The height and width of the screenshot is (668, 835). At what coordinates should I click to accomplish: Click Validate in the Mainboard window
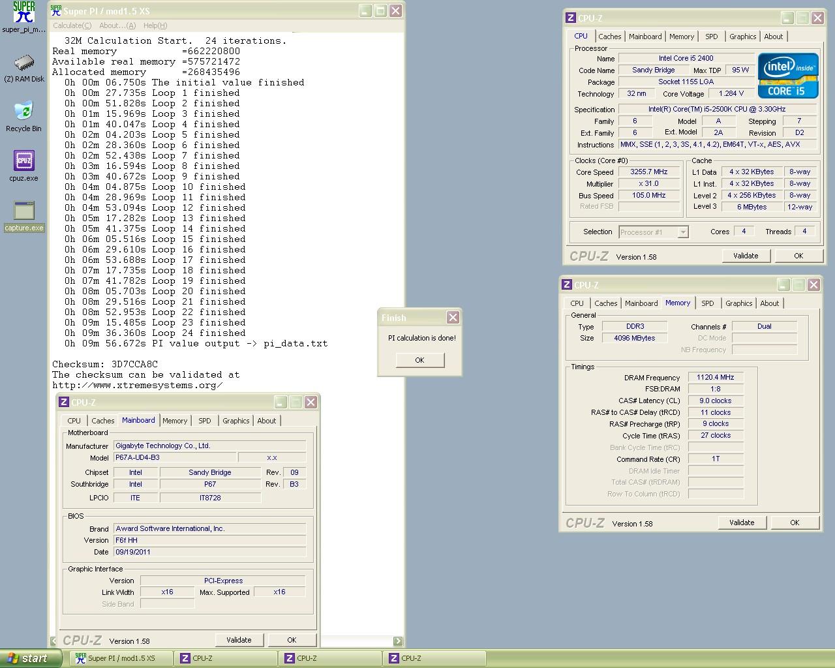(x=239, y=640)
